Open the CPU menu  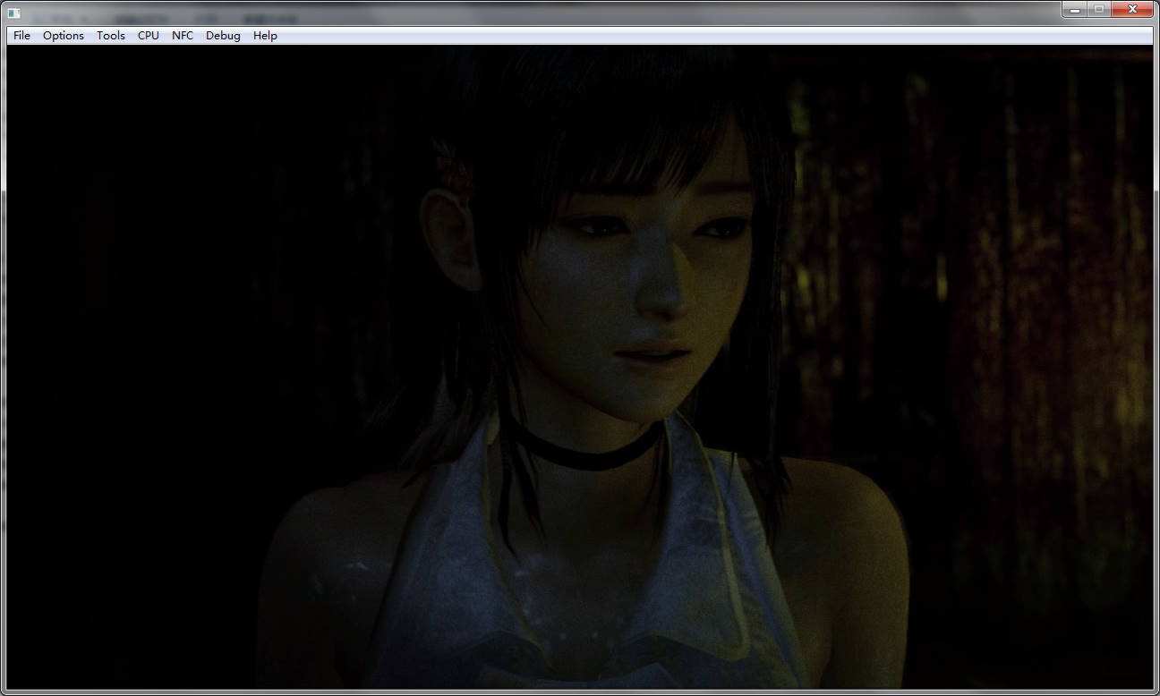[149, 36]
